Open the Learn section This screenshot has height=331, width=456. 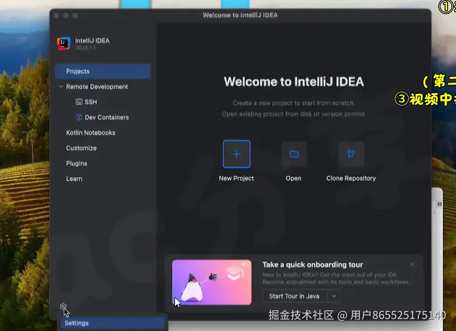point(74,179)
